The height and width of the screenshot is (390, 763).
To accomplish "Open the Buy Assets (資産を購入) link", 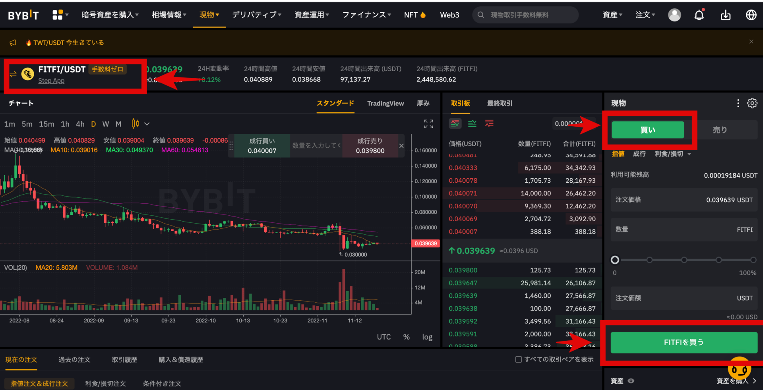I will (x=736, y=381).
